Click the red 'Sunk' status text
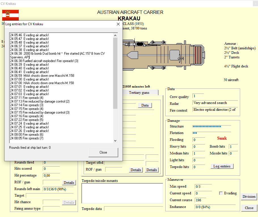Screen dimensions: 258x217 222,138
